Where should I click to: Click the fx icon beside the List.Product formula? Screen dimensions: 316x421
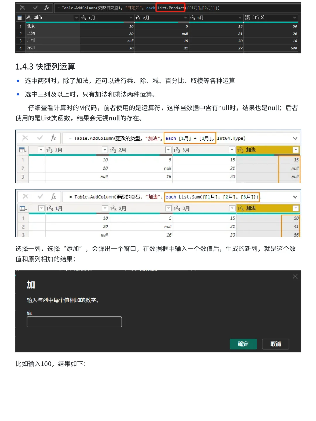point(47,8)
